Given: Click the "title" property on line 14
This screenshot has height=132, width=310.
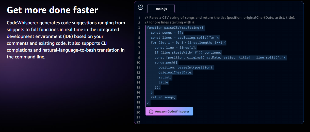Looking at the screenshot, I should pos(163,82).
